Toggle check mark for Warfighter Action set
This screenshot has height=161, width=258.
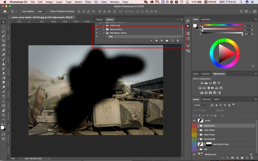97,33
